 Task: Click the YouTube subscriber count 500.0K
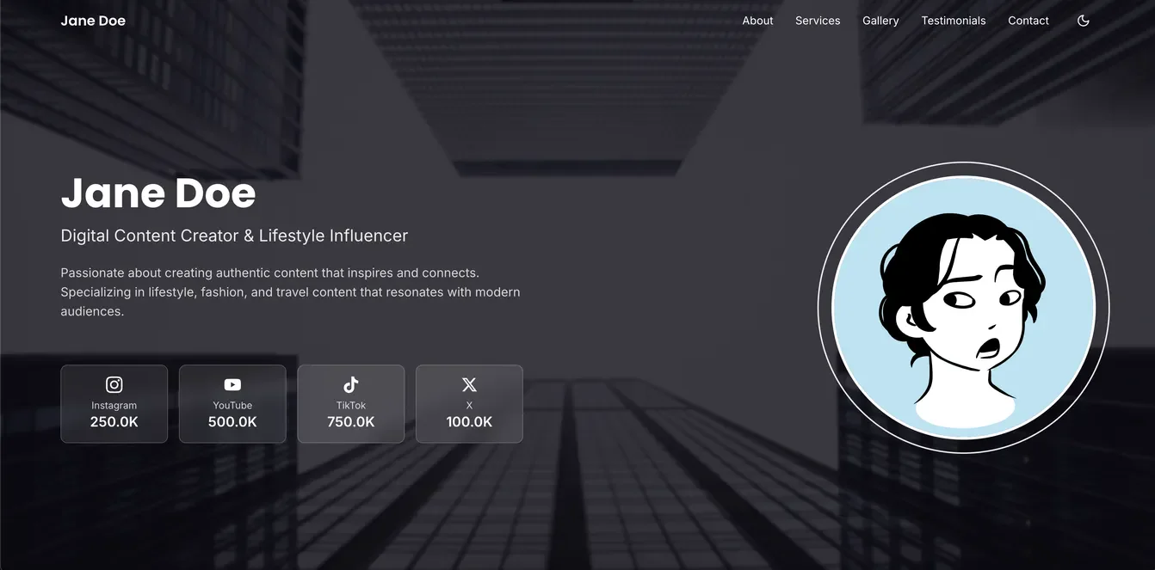tap(232, 422)
